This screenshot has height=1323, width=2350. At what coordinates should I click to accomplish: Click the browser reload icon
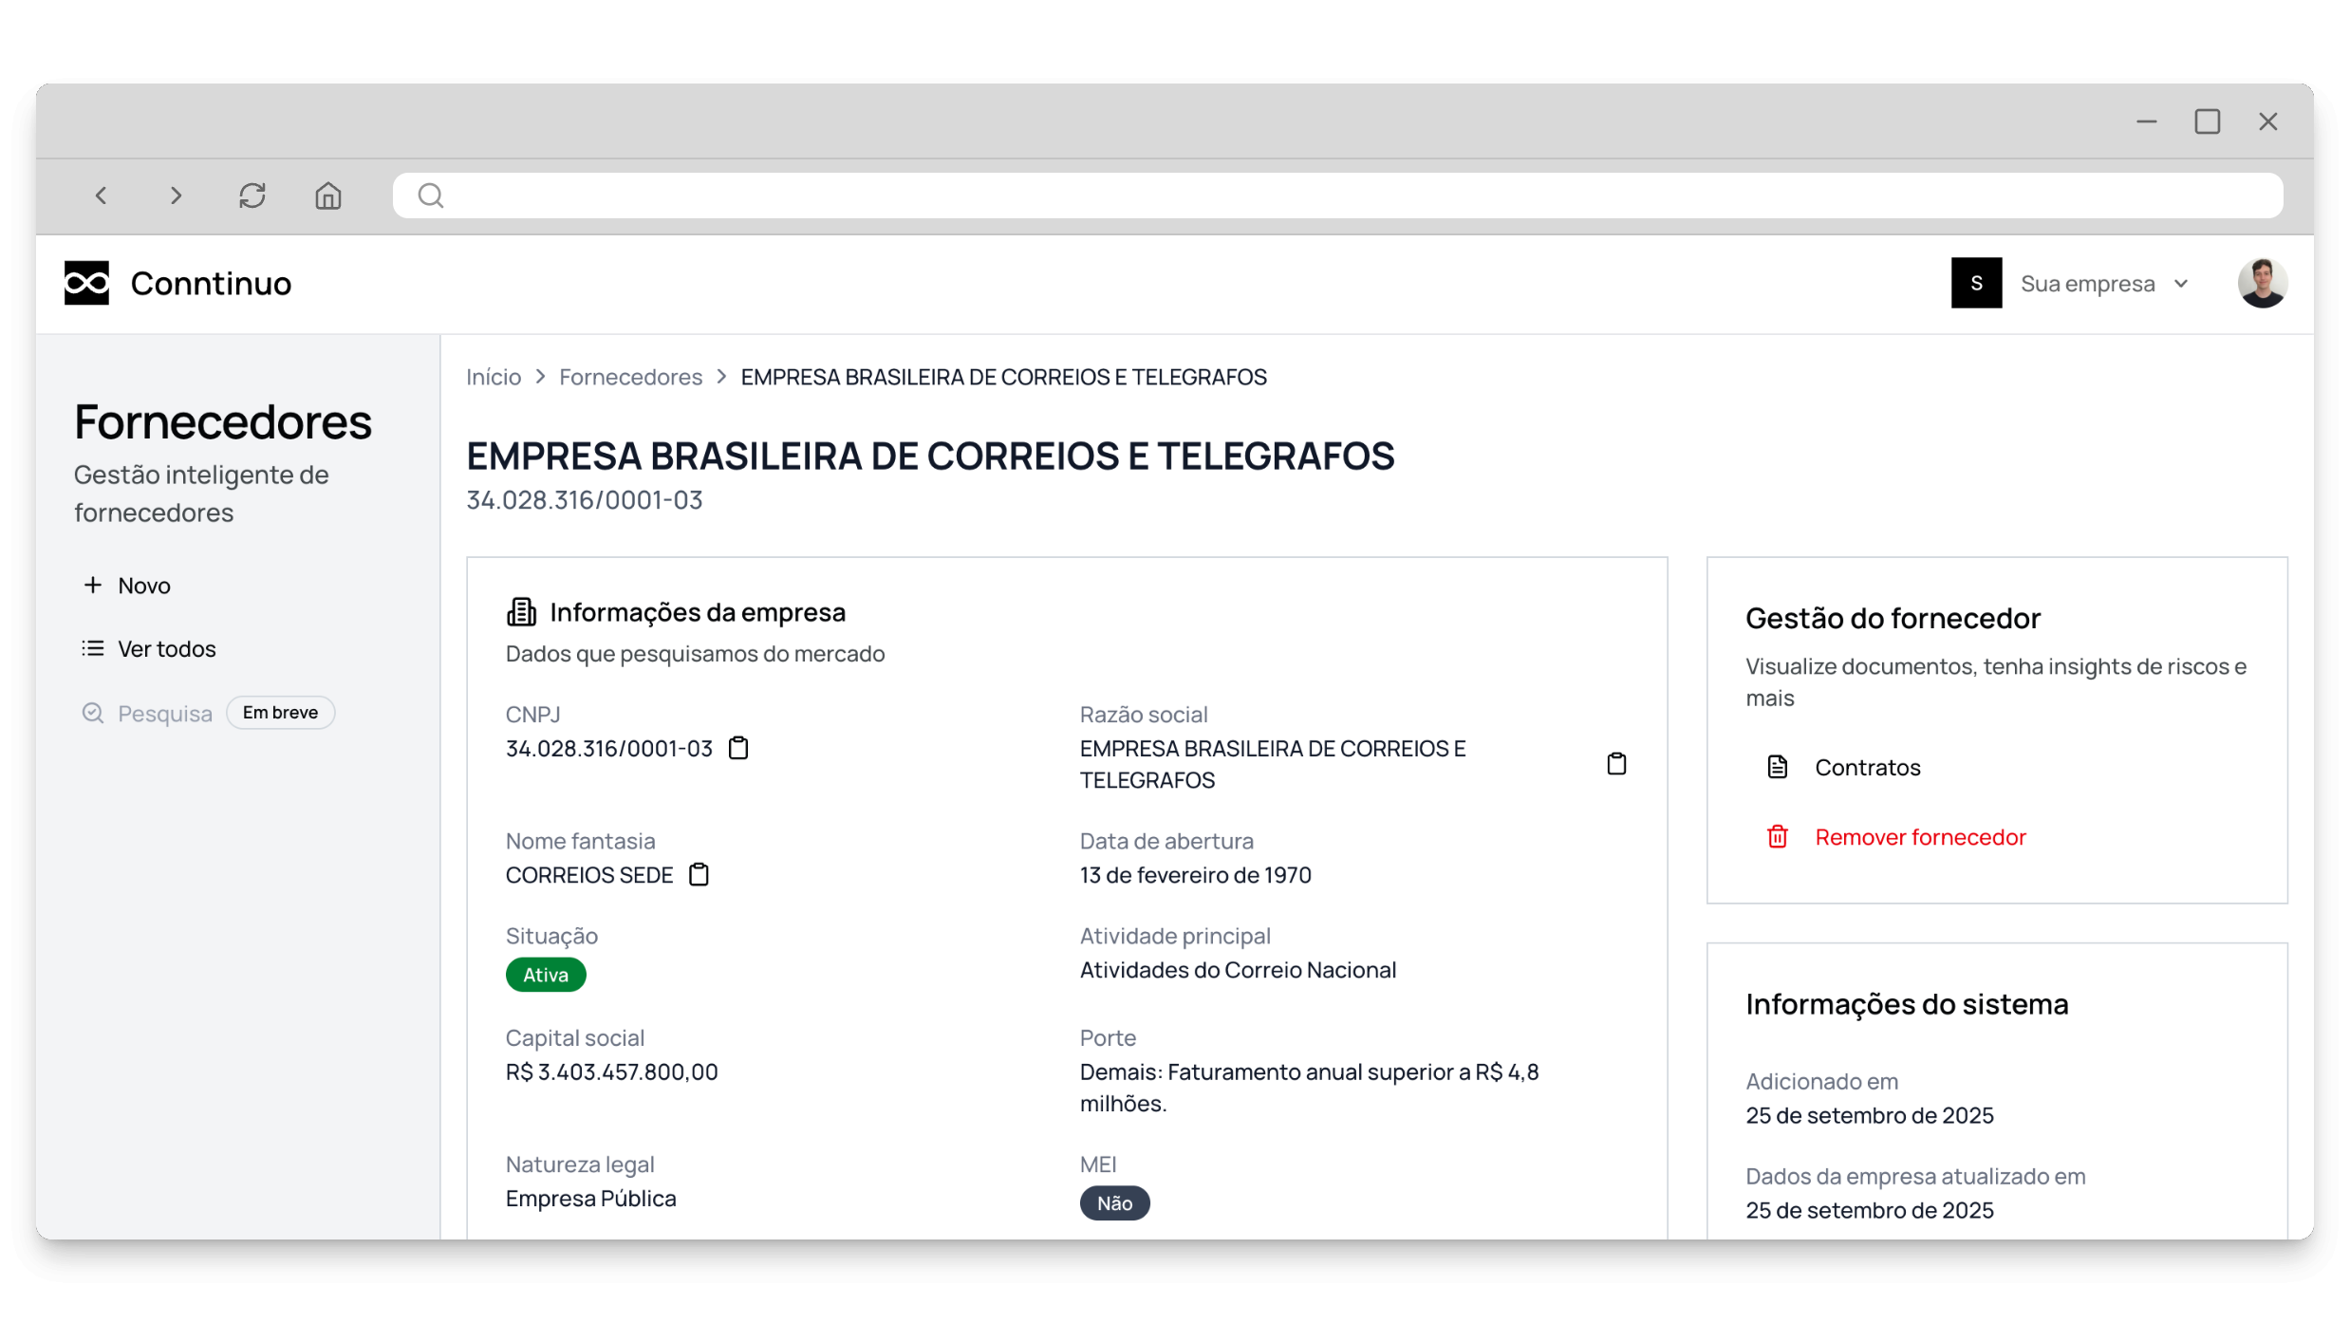pos(252,196)
